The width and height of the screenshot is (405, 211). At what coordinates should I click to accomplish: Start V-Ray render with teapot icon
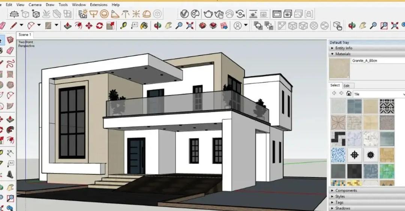click(x=208, y=14)
